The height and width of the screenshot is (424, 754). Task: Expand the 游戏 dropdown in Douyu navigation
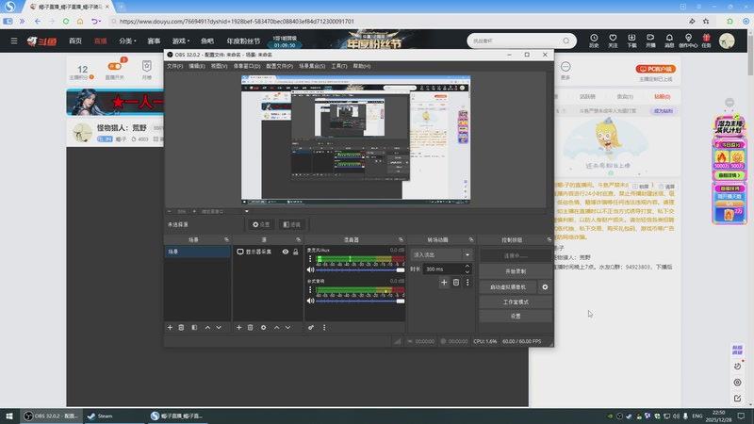click(x=180, y=41)
